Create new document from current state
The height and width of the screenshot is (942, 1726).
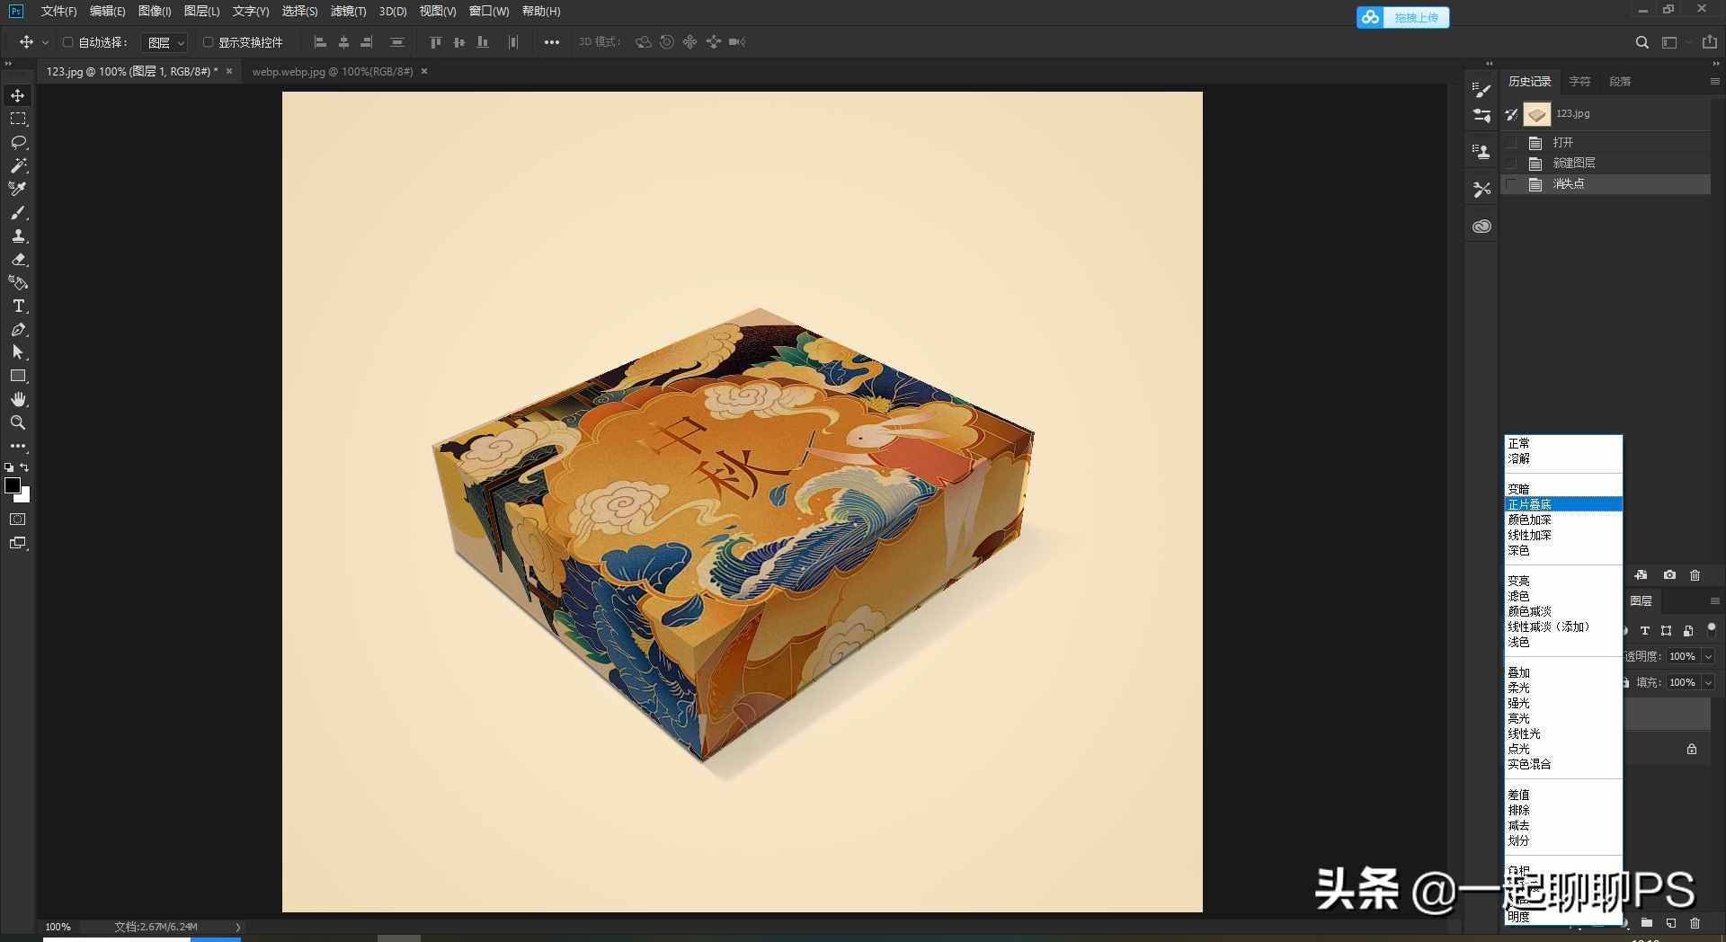(x=1641, y=575)
